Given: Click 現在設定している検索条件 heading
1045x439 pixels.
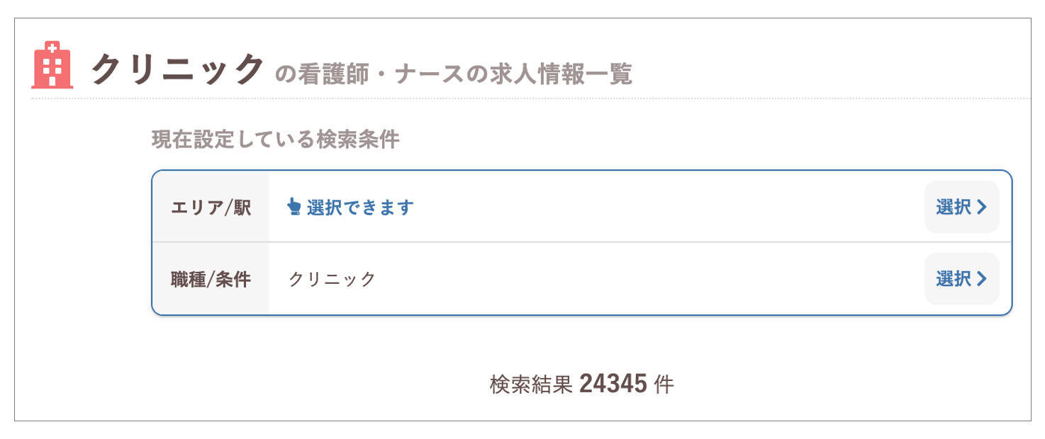Looking at the screenshot, I should coord(276,139).
